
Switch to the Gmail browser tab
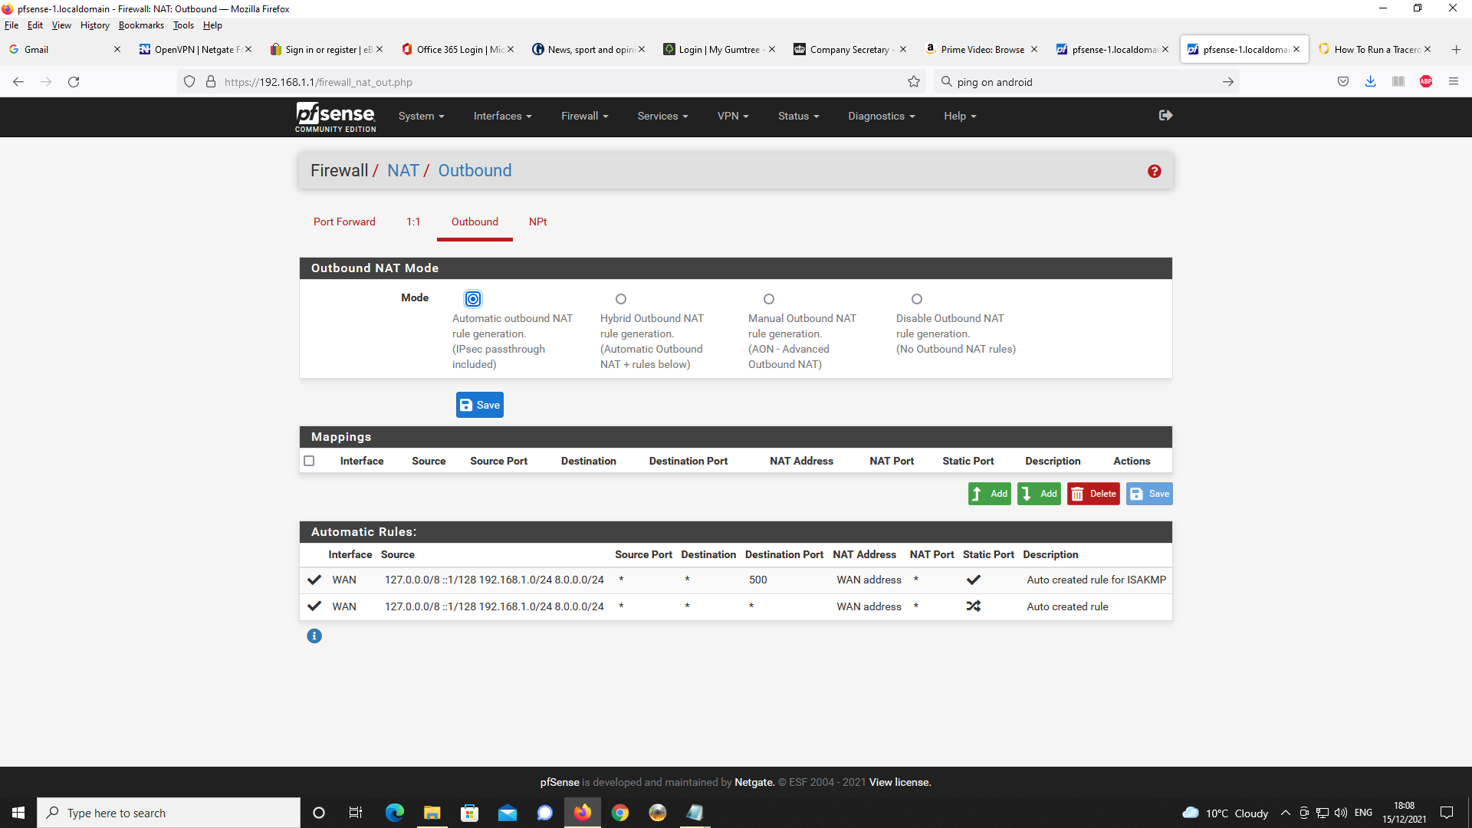(x=65, y=49)
